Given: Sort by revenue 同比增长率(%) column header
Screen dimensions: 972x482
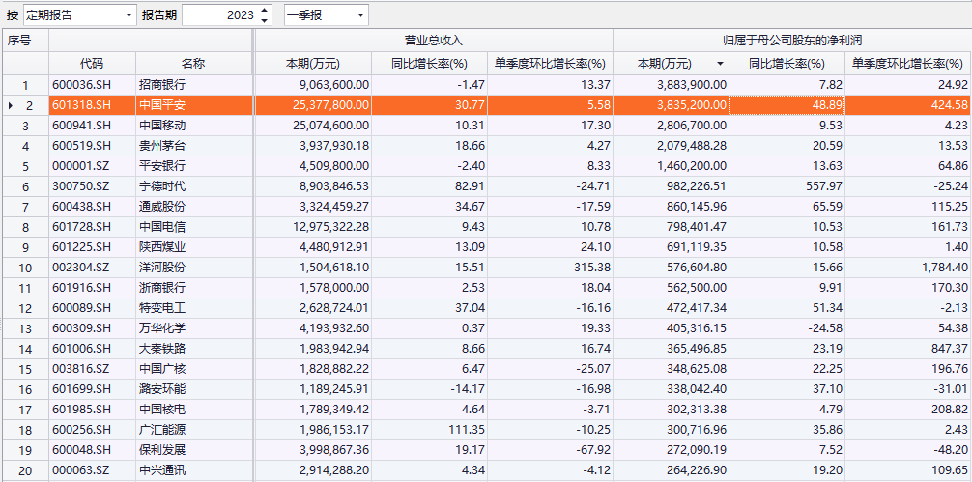Looking at the screenshot, I should click(429, 64).
